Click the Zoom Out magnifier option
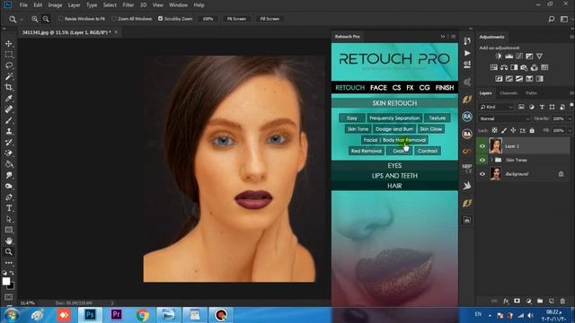The height and width of the screenshot is (323, 575). [46, 19]
